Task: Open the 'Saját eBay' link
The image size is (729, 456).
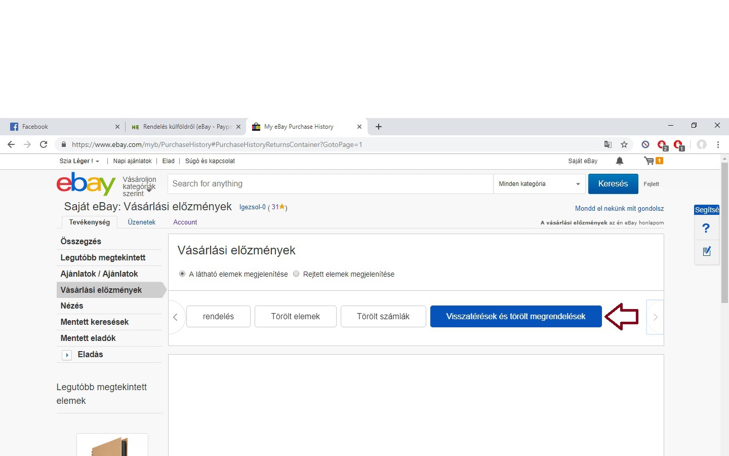Action: point(583,161)
